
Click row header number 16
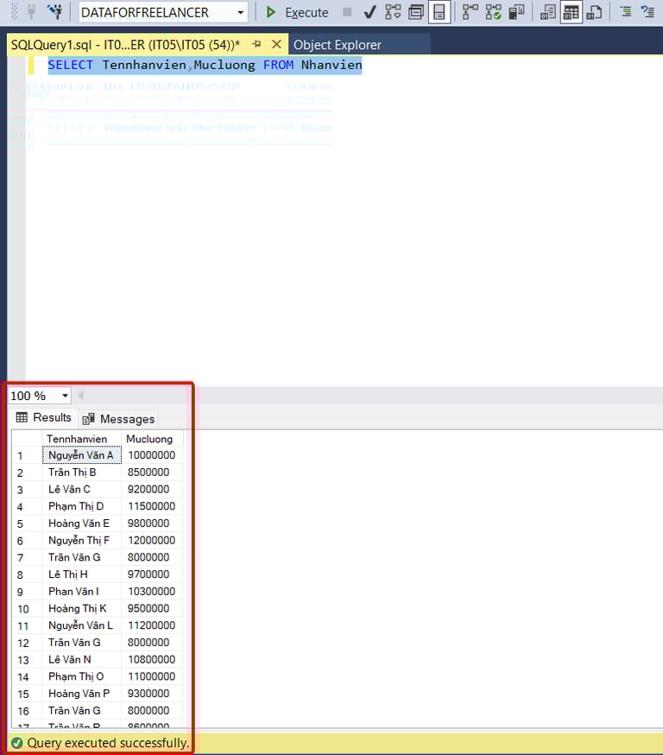[x=27, y=711]
